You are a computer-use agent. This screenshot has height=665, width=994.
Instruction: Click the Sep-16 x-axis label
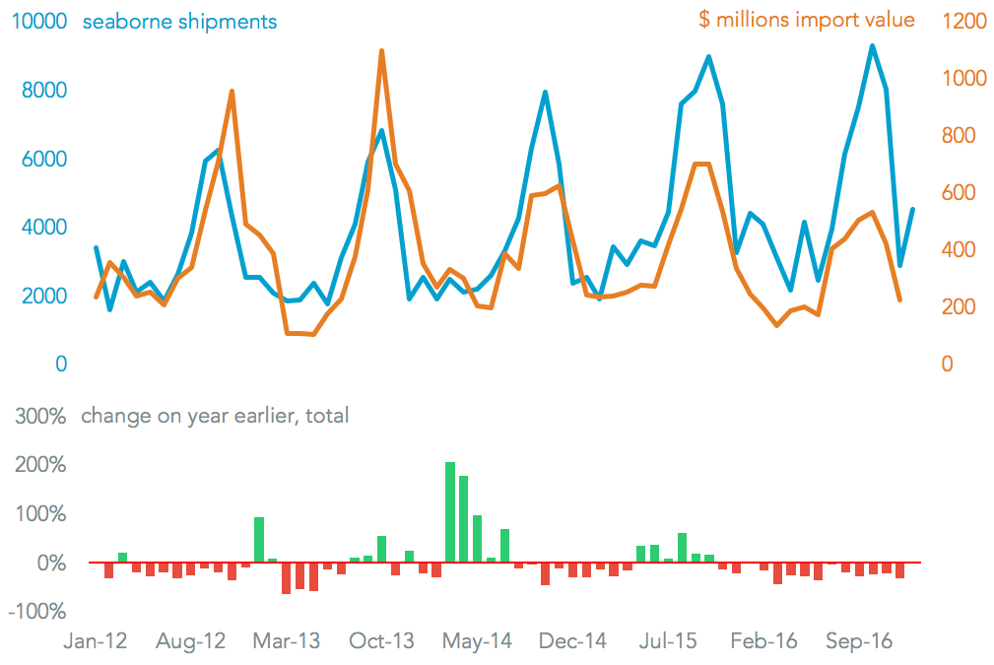[859, 641]
